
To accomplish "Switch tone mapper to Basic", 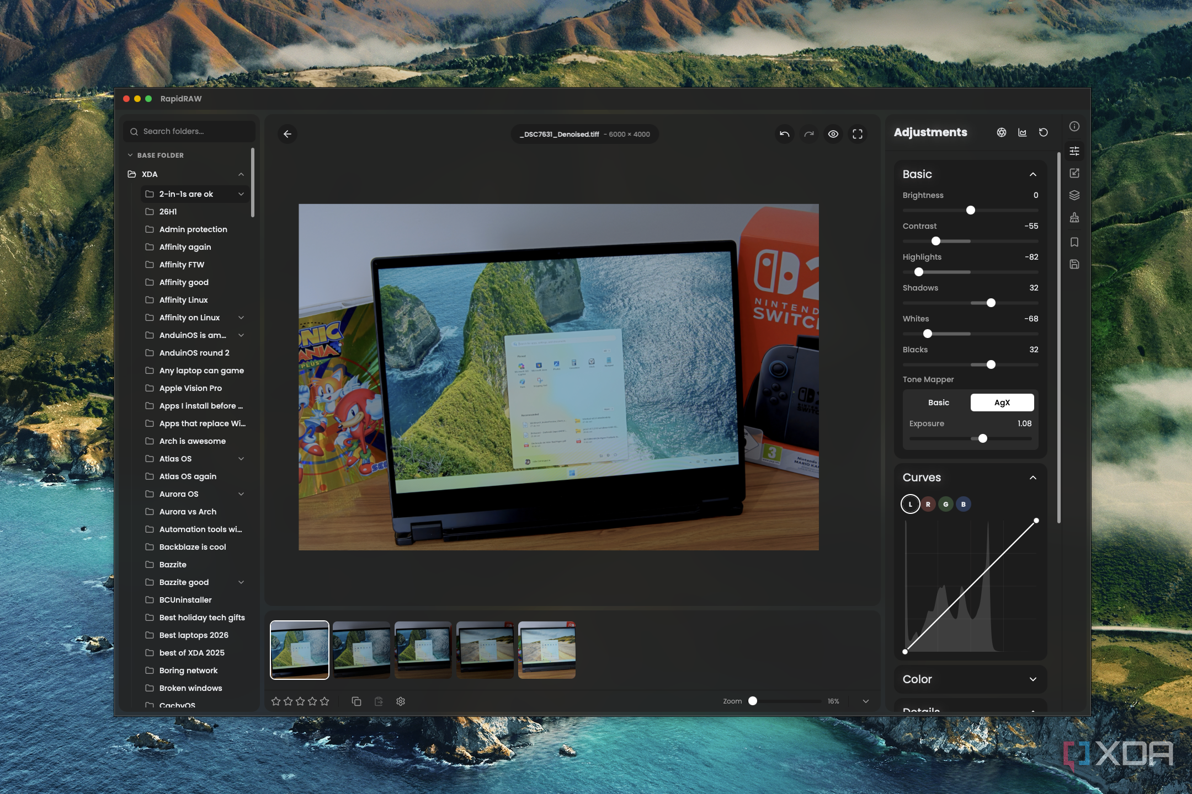I will (939, 403).
